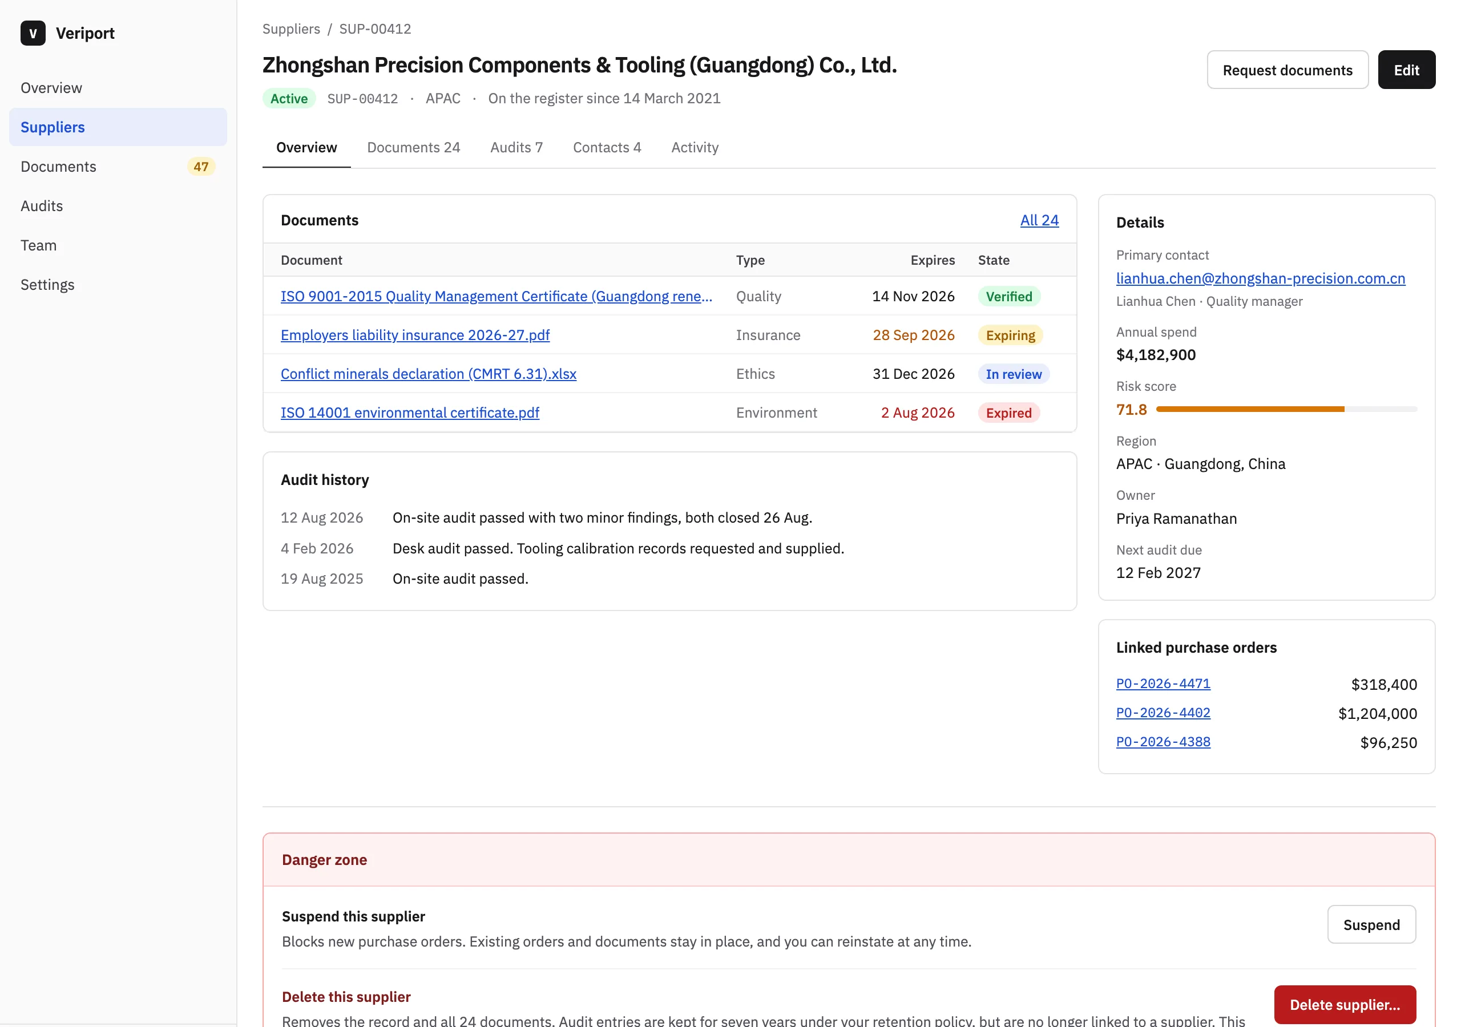The image size is (1461, 1027).
Task: Click the Verified state badge
Action: [x=1008, y=297]
